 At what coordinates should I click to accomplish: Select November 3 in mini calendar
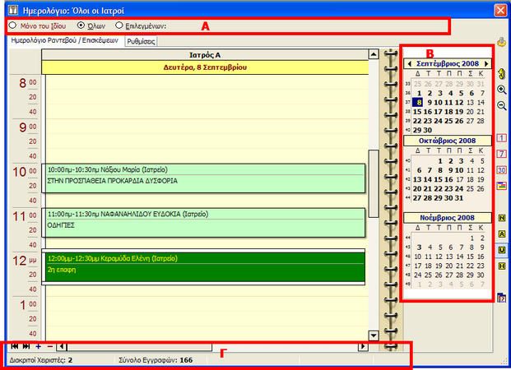coord(419,247)
